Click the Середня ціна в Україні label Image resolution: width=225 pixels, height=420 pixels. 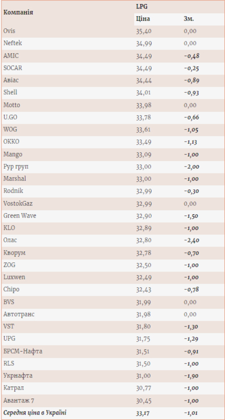point(35,412)
